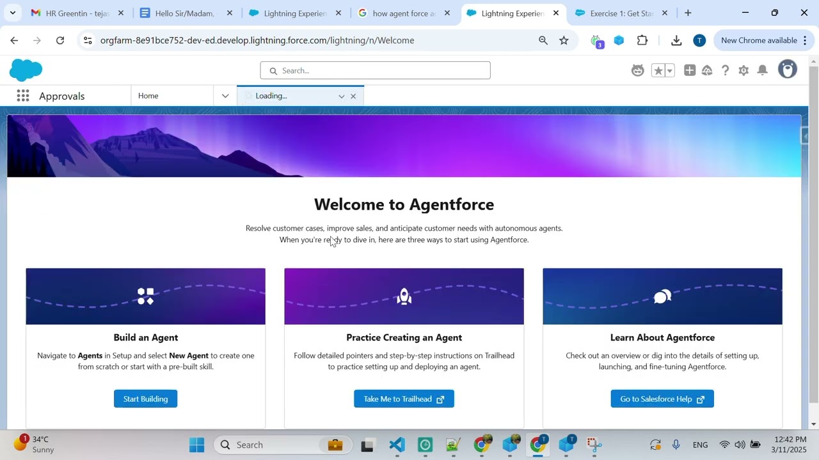Close the Loading... workspace tab

(x=353, y=96)
